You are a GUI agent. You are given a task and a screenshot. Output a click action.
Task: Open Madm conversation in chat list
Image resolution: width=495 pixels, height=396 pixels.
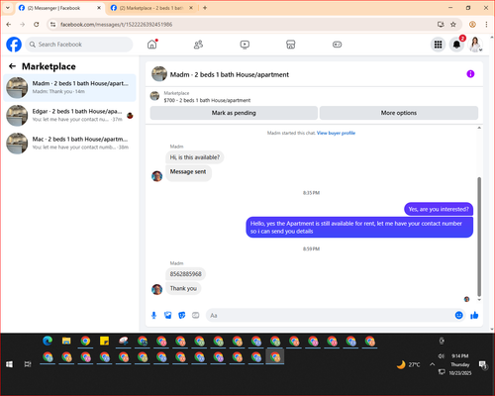(69, 88)
